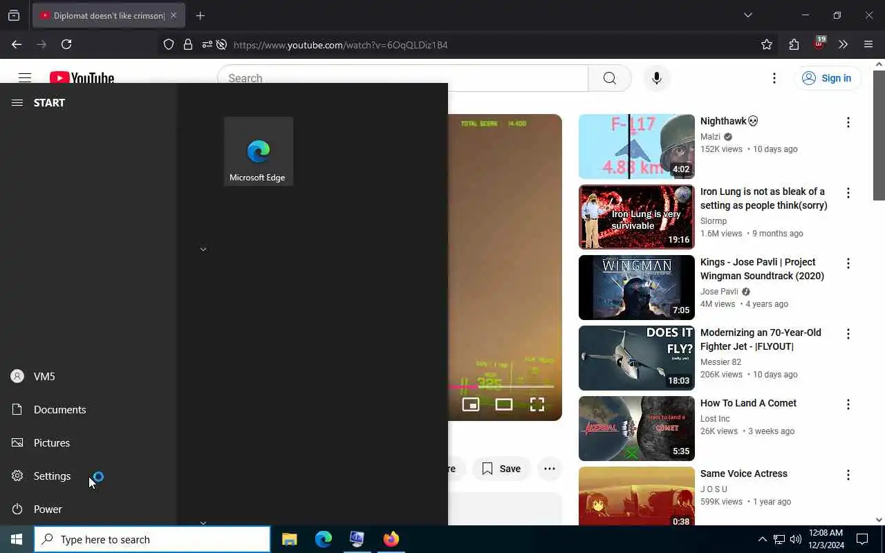The height and width of the screenshot is (553, 885).
Task: Select the Diplomat doesn't like crimson tab
Action: pos(109,15)
